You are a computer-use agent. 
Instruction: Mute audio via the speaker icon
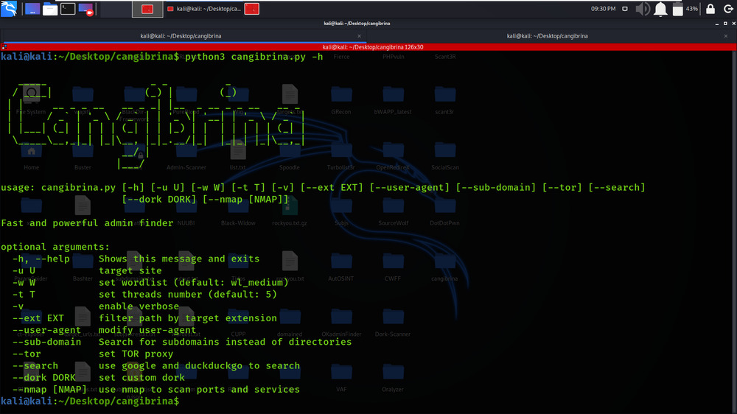point(643,9)
